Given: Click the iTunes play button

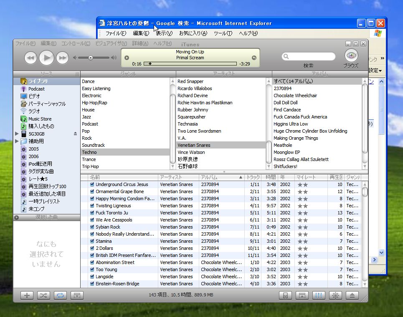Looking at the screenshot, I should click(46, 58).
